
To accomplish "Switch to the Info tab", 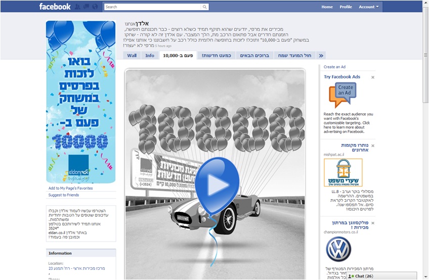I will 150,56.
